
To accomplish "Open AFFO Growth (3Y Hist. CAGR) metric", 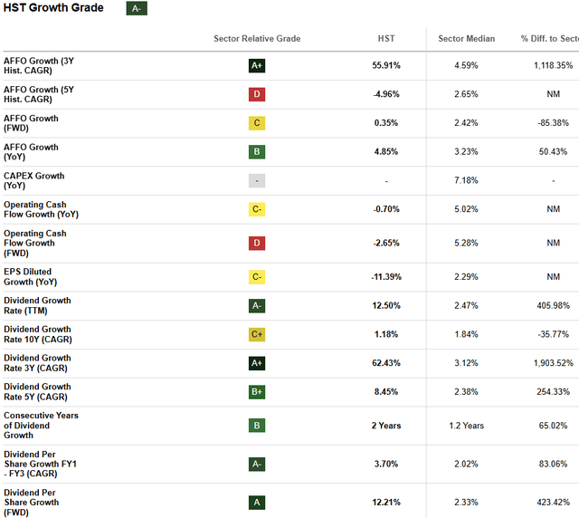I will (39, 65).
